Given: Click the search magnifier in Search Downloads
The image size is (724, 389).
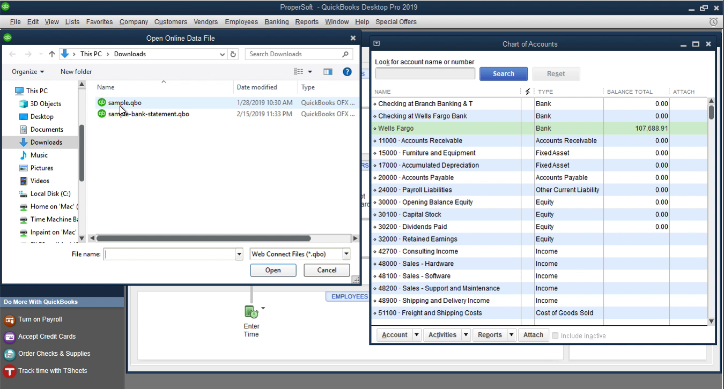Looking at the screenshot, I should pyautogui.click(x=345, y=54).
